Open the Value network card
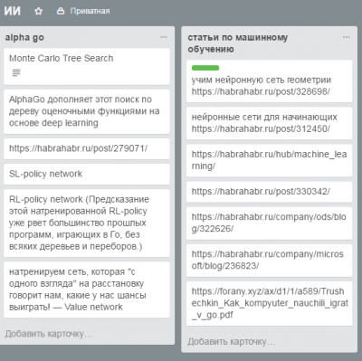The width and height of the screenshot is (362, 361). pyautogui.click(x=87, y=290)
